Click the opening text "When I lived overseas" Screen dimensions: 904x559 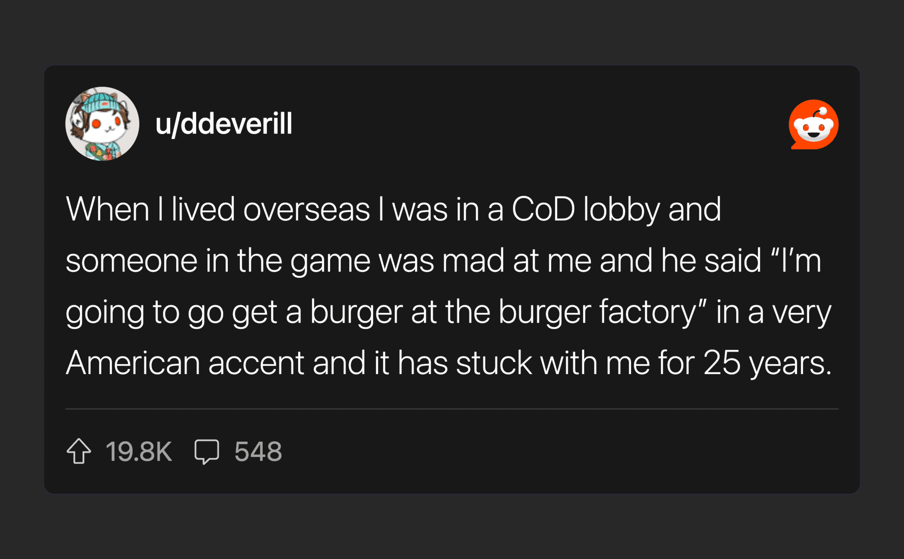tap(218, 209)
